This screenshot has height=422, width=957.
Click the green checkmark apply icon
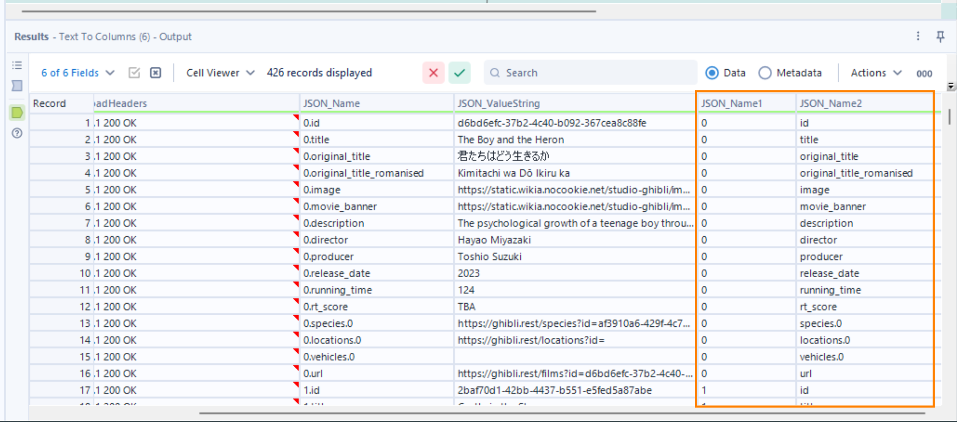tap(459, 73)
